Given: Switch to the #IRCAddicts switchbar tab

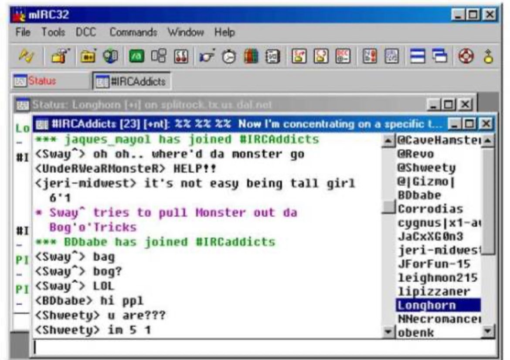Looking at the screenshot, I should coord(131,81).
